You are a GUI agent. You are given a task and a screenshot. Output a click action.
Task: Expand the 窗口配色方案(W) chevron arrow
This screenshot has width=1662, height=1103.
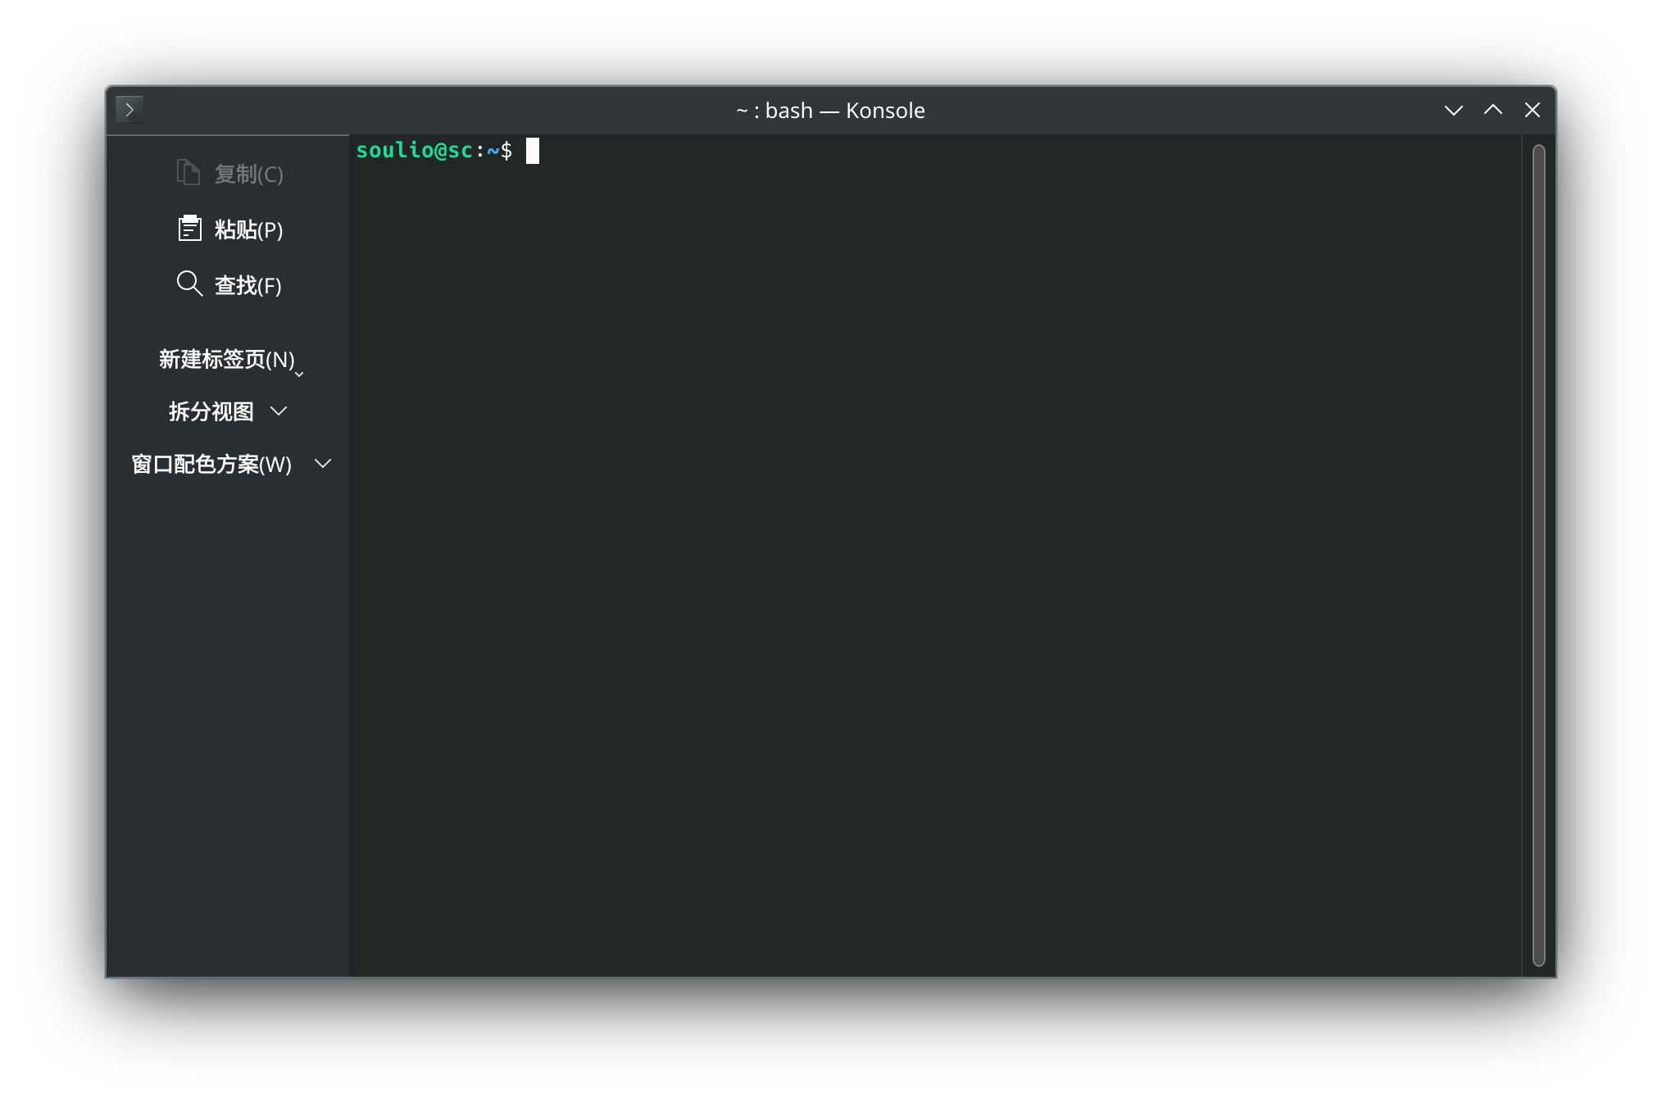tap(323, 463)
